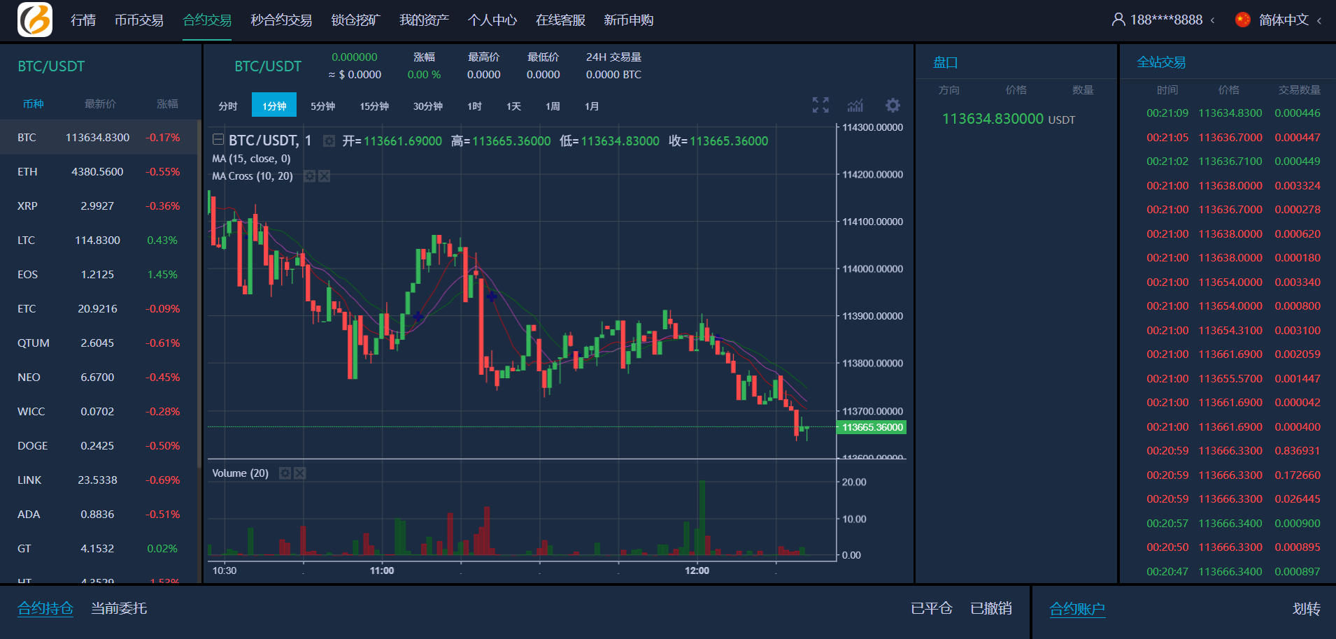This screenshot has width=1336, height=639.
Task: Click the 划转 transfer link
Action: (1306, 609)
